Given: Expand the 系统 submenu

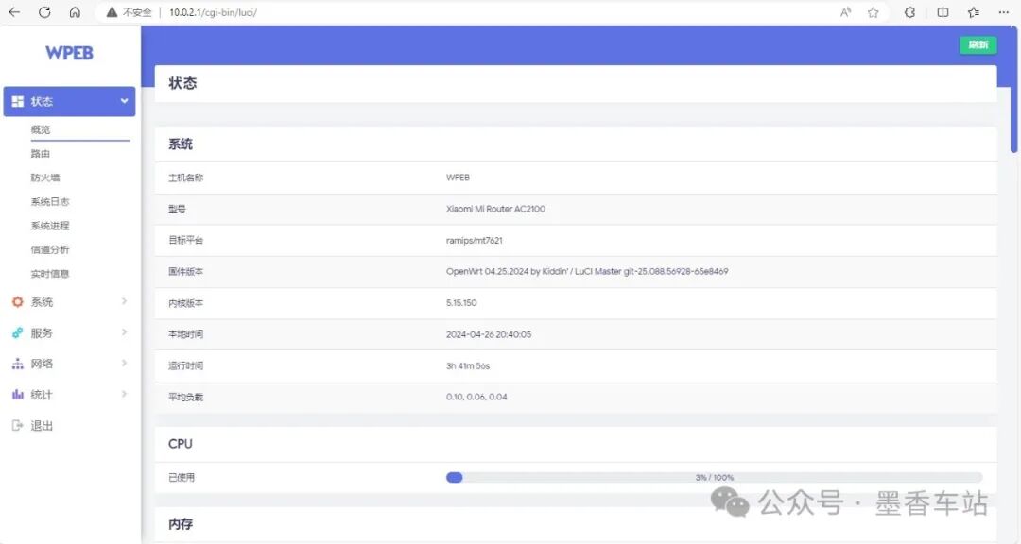Looking at the screenshot, I should [123, 301].
